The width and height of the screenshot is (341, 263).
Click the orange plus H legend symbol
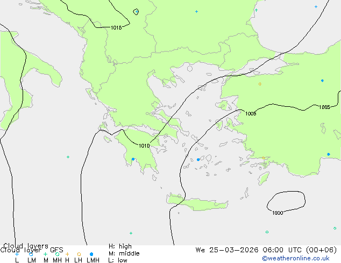pos(67,254)
